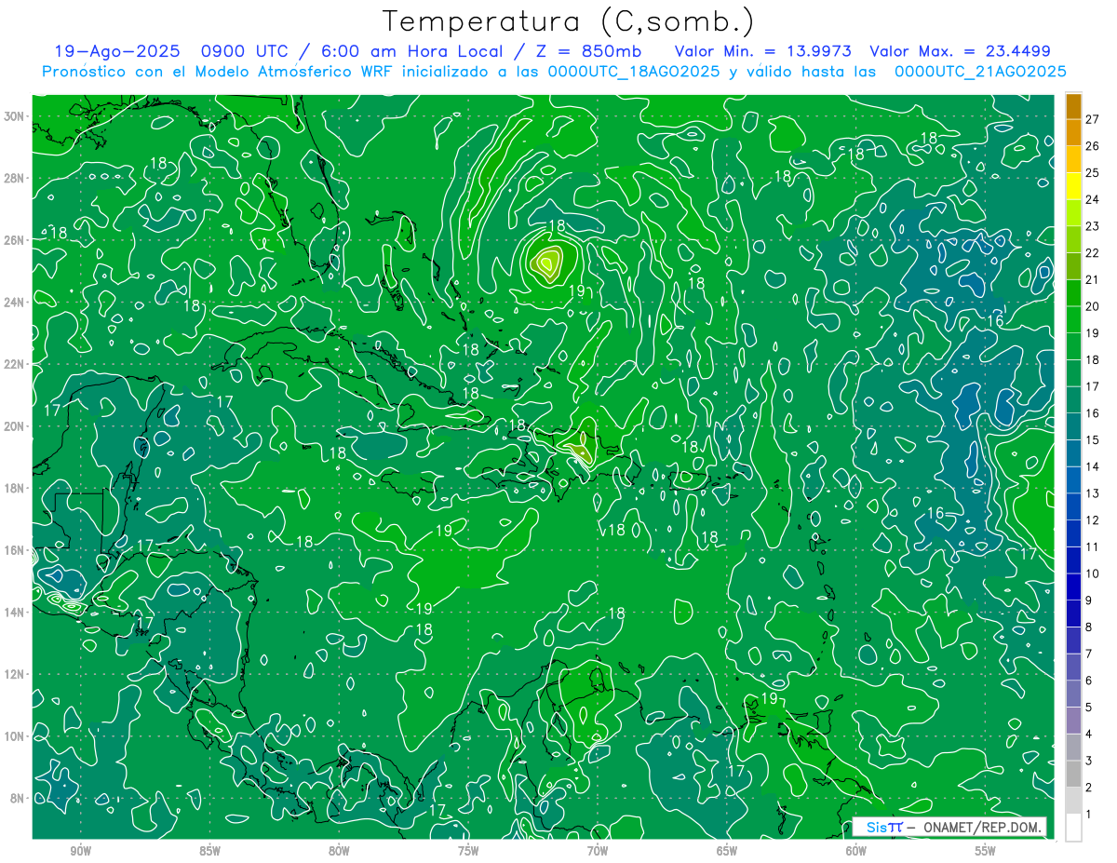Click the "18N" latitude axis label

pos(15,488)
